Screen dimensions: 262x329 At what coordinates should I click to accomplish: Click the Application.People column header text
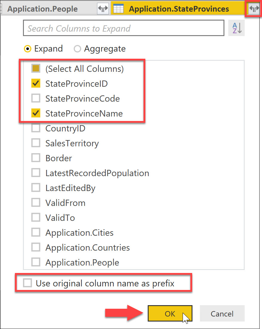(42, 9)
